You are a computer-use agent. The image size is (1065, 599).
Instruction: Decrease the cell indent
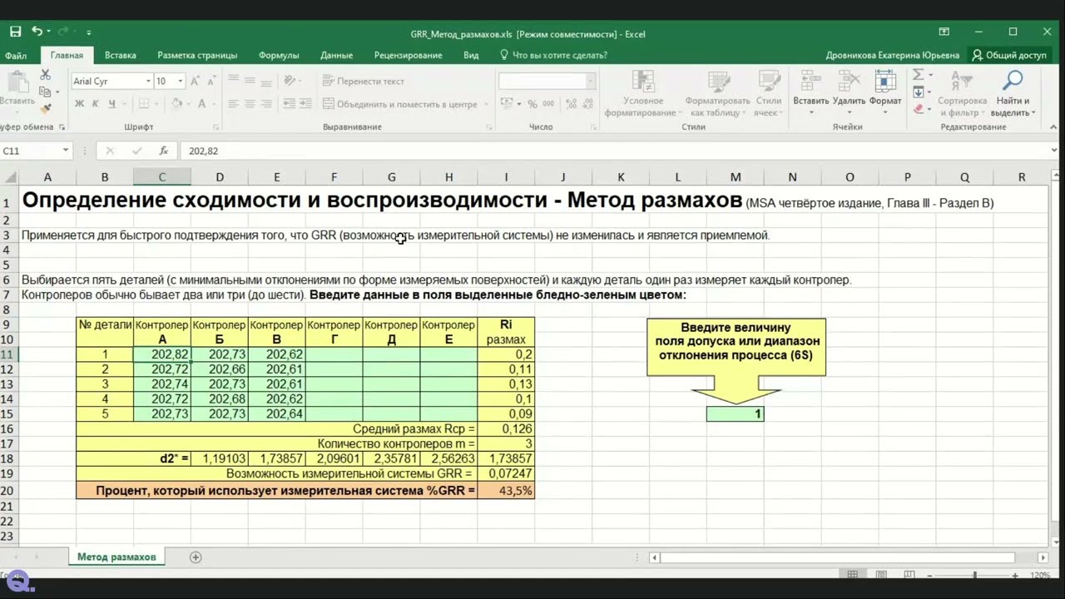289,104
